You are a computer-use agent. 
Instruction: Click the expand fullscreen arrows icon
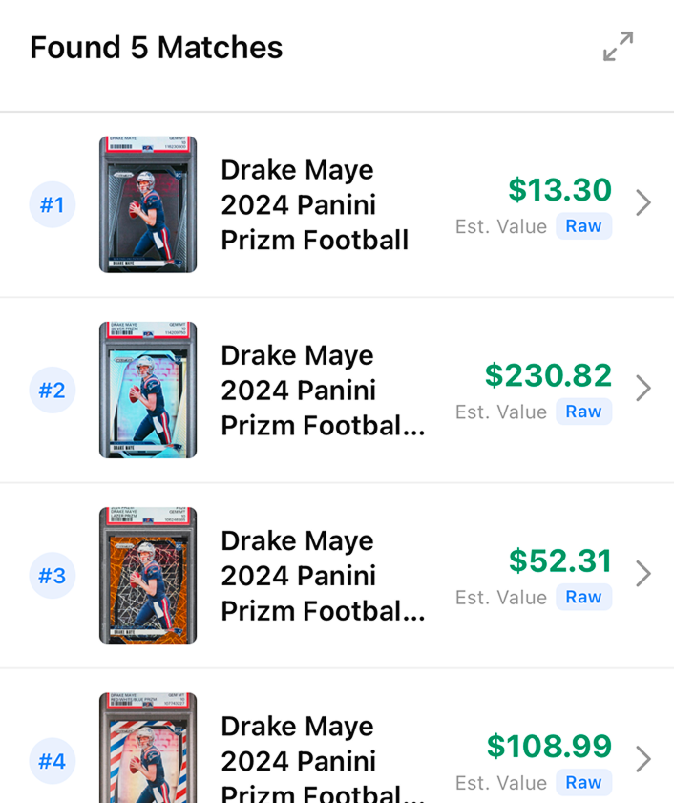(x=619, y=47)
